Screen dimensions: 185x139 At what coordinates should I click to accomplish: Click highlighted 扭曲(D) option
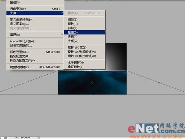84,32
